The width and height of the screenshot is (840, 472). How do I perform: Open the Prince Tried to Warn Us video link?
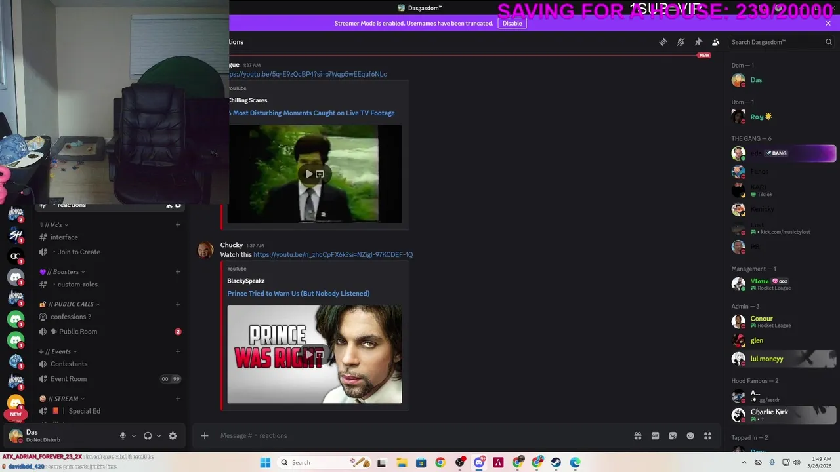click(299, 294)
